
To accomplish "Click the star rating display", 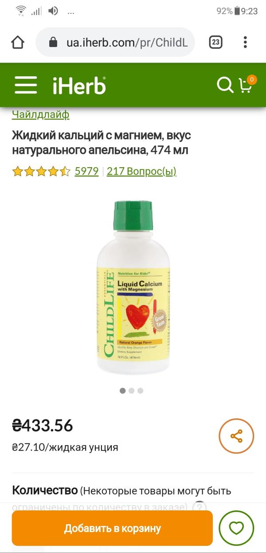I will (41, 171).
